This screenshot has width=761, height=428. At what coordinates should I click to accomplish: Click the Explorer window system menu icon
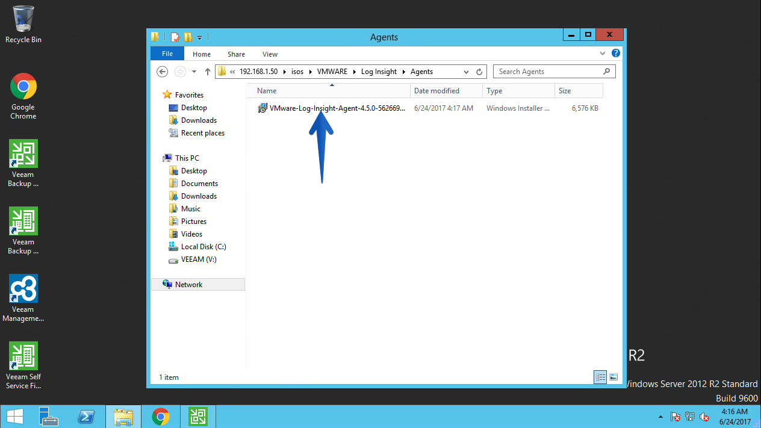[x=155, y=37]
